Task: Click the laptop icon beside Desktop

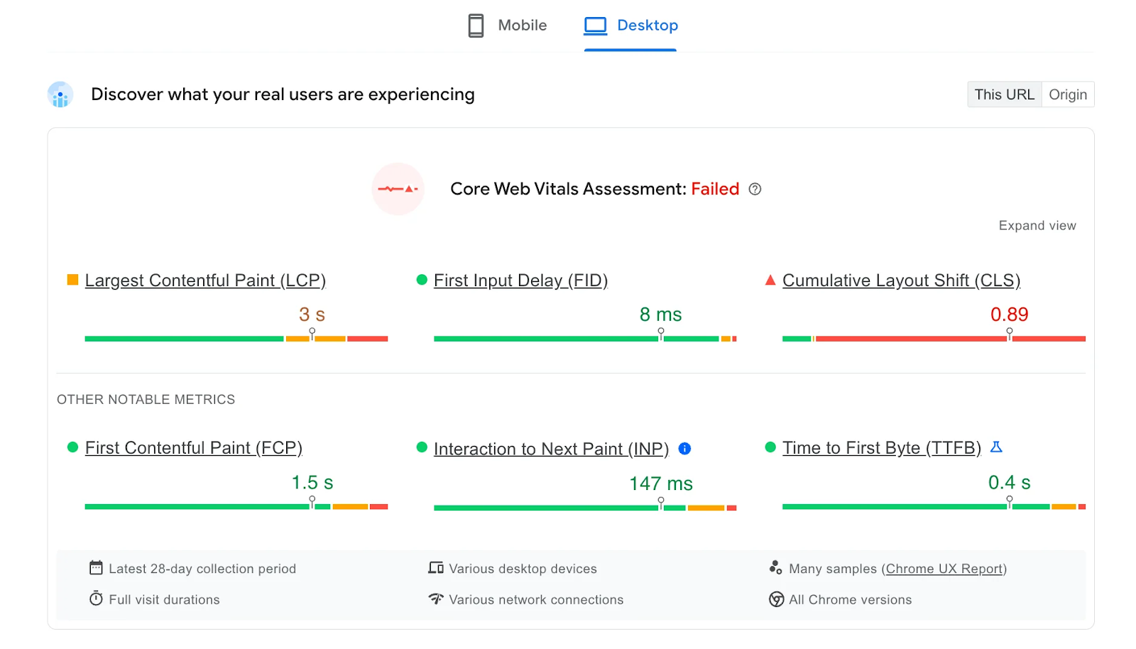Action: (x=595, y=25)
